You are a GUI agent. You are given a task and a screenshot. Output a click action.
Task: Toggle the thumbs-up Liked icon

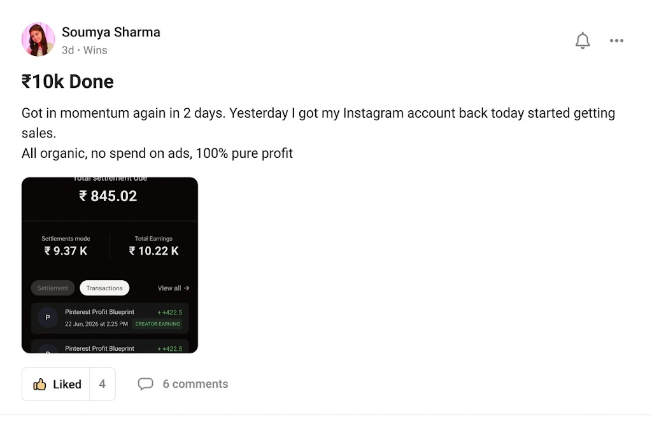39,384
